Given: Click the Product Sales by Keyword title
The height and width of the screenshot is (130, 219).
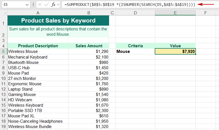Looking at the screenshot, I should [58, 21].
